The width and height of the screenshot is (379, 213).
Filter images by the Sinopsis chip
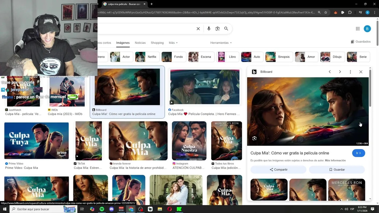(279, 57)
